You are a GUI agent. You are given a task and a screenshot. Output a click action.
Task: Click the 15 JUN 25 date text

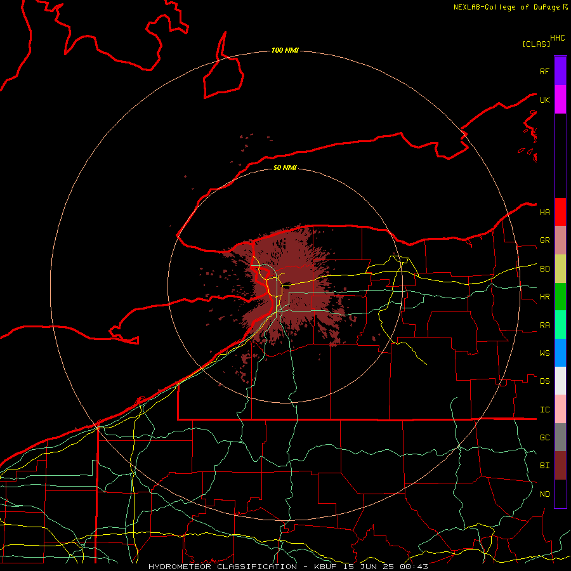coord(368,567)
